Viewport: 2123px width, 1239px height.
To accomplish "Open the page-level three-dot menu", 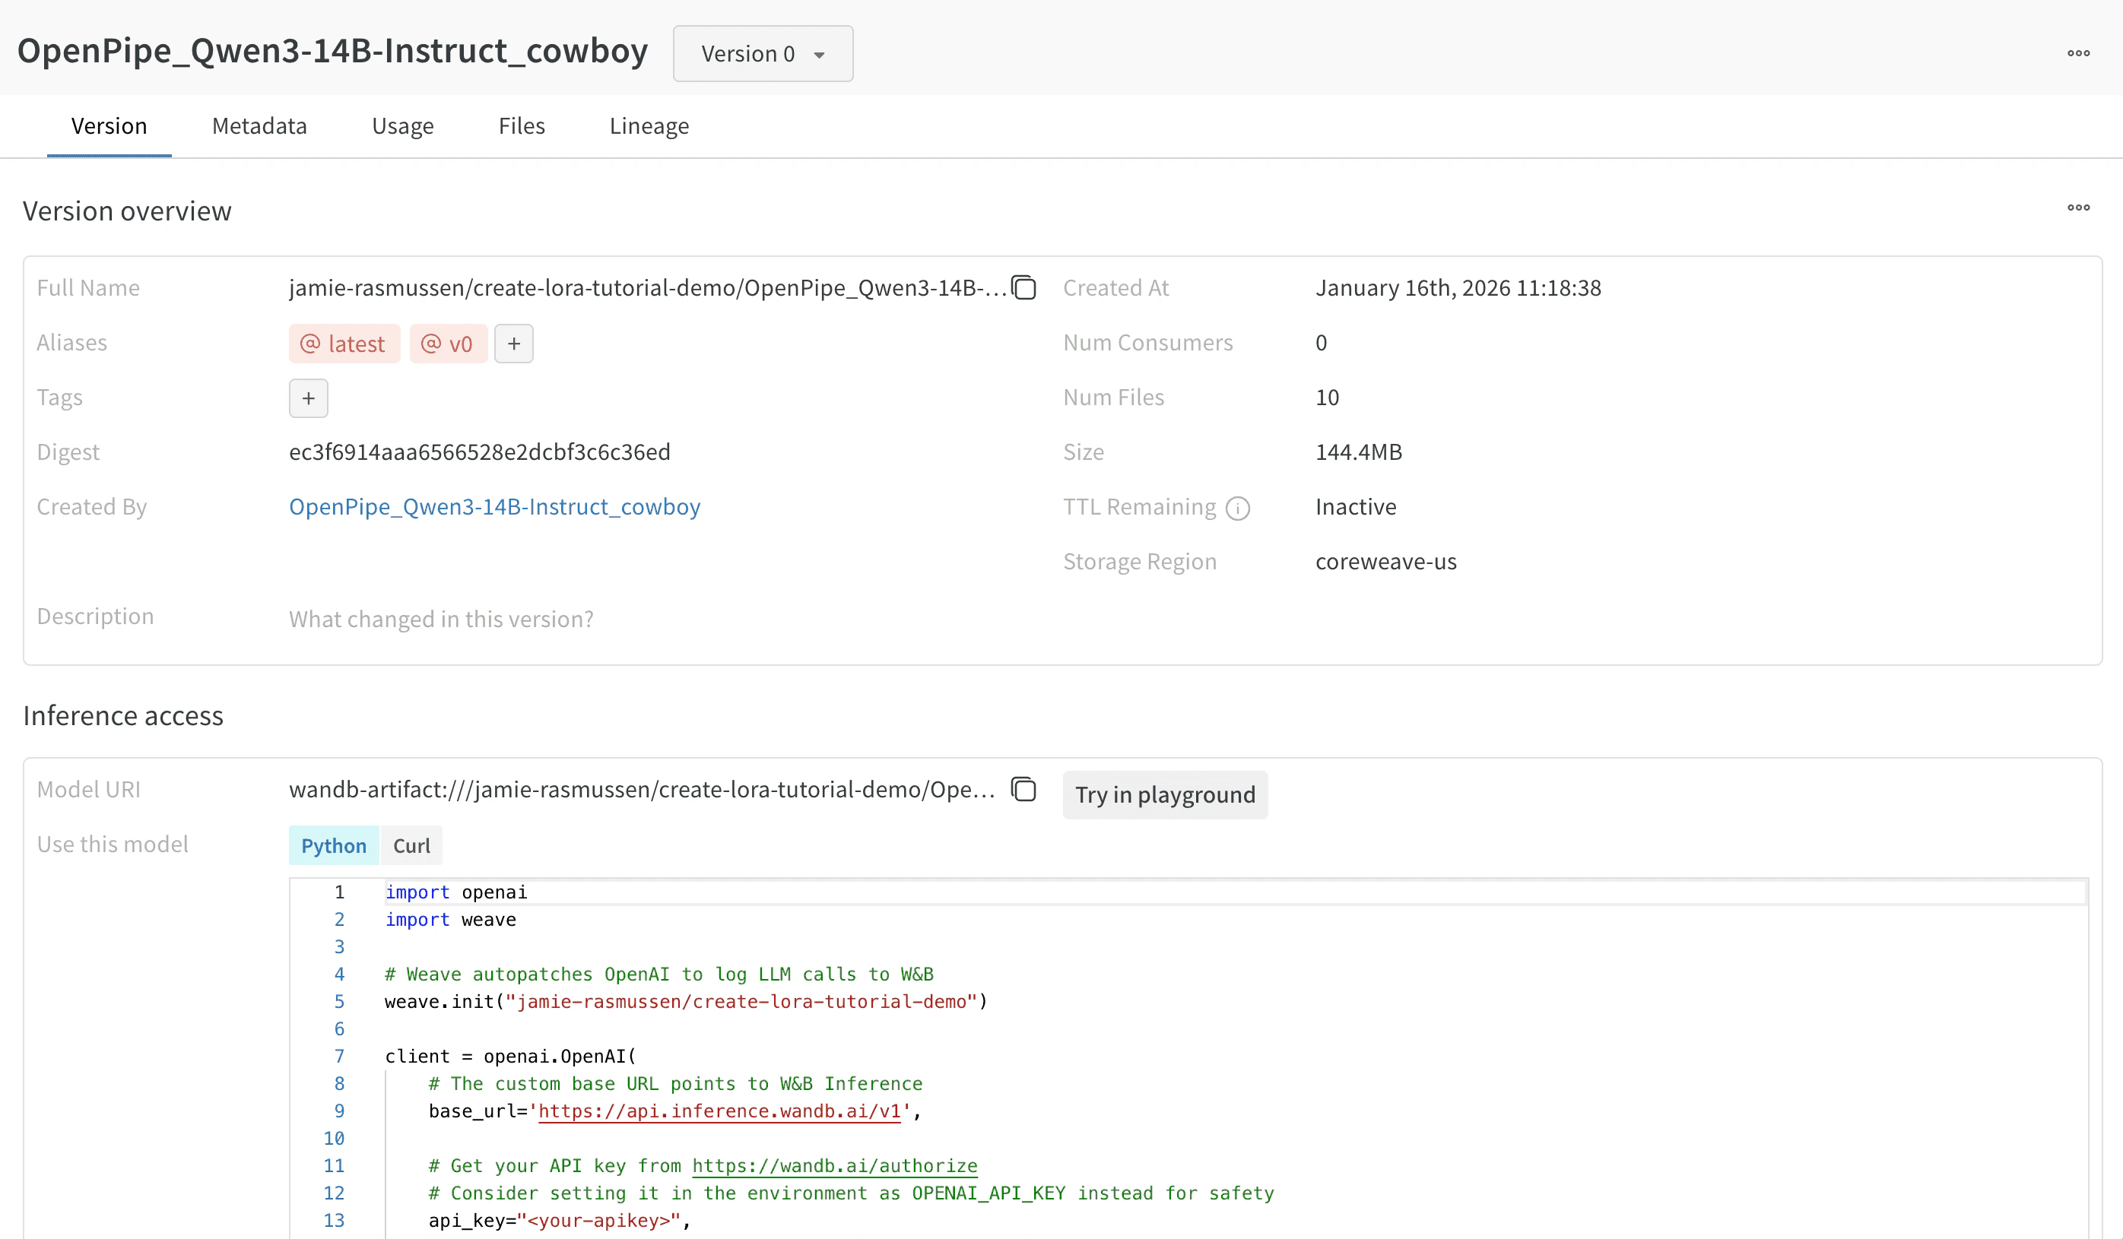I will 2077,53.
